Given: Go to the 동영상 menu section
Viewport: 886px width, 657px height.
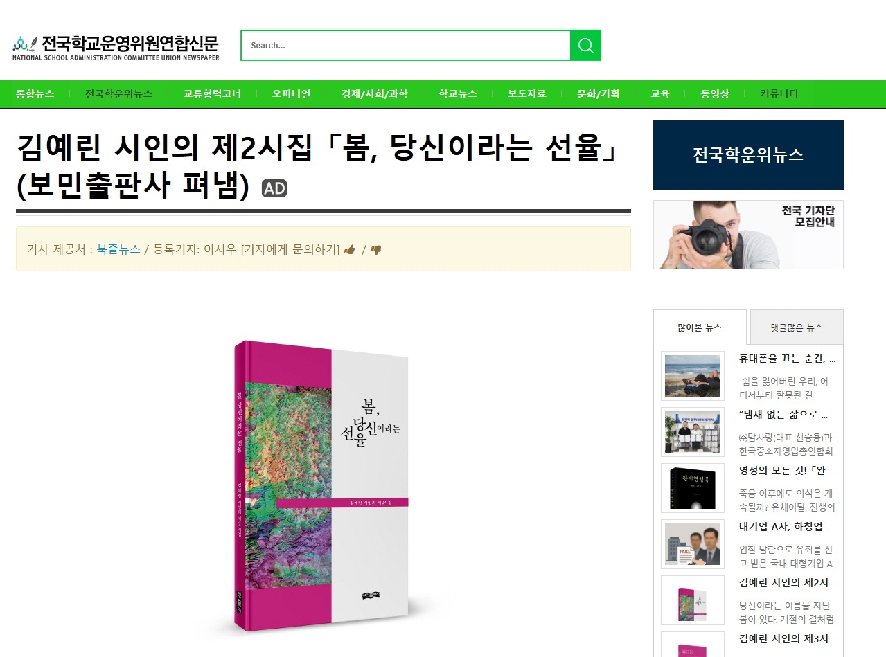Looking at the screenshot, I should (715, 94).
